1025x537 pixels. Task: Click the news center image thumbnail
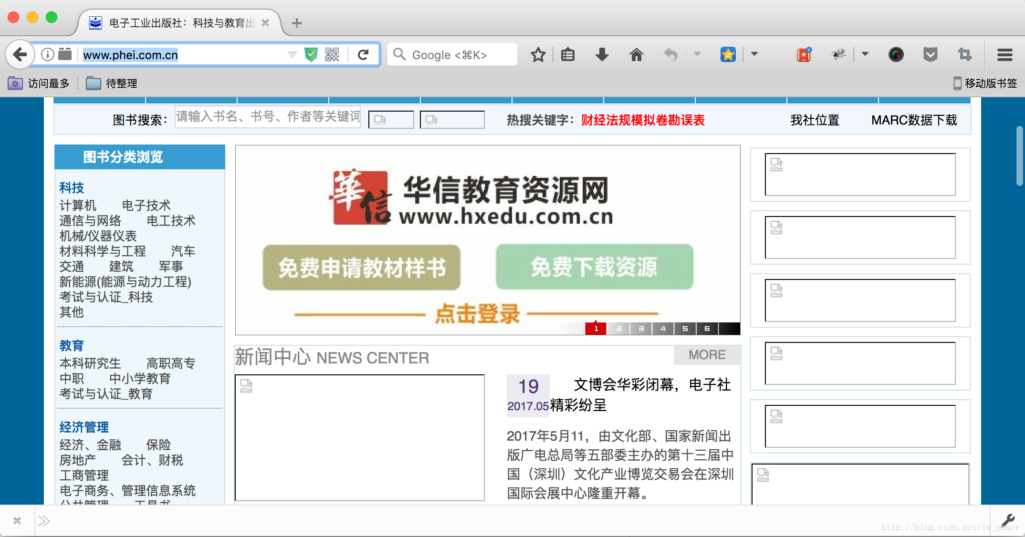tap(360, 438)
